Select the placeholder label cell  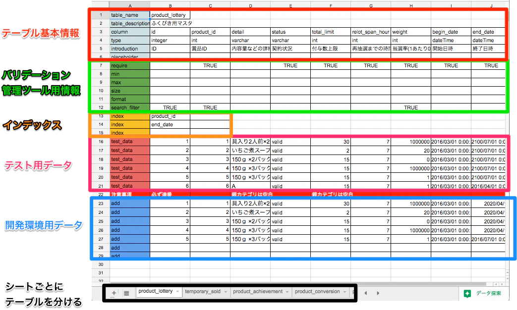coord(130,56)
